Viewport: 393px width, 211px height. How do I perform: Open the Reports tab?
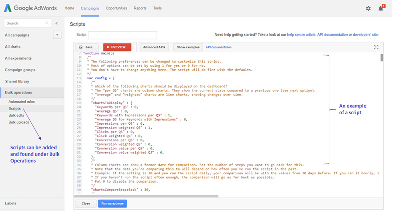(x=140, y=8)
